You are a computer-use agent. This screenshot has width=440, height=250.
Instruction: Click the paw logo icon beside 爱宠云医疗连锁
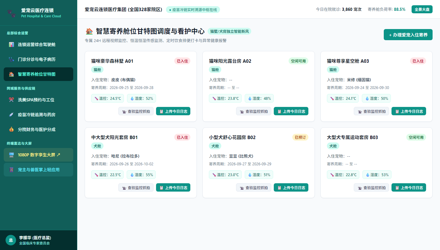click(x=11, y=13)
